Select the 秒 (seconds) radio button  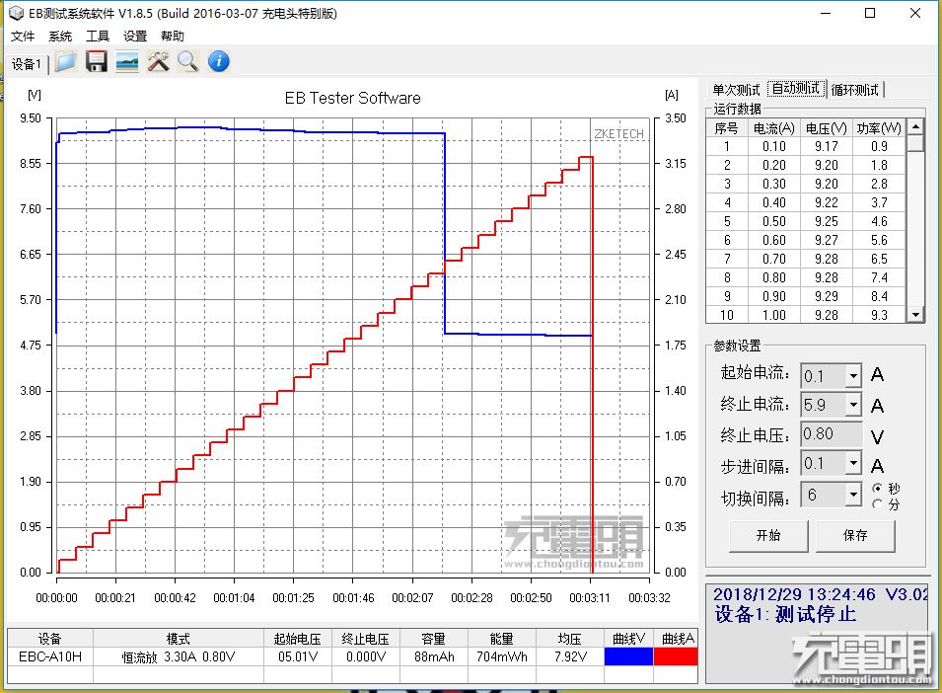point(878,488)
